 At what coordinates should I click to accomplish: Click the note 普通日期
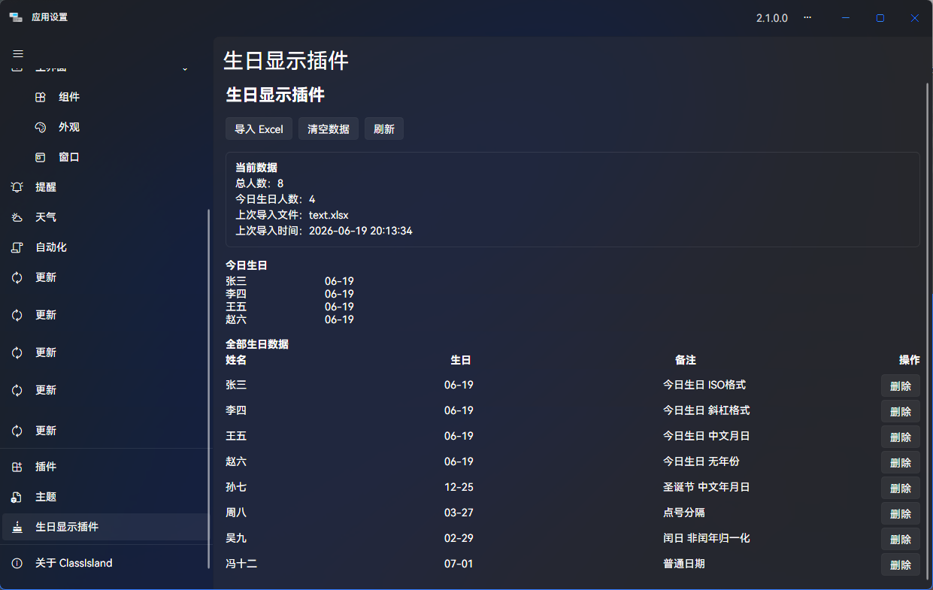pyautogui.click(x=683, y=564)
